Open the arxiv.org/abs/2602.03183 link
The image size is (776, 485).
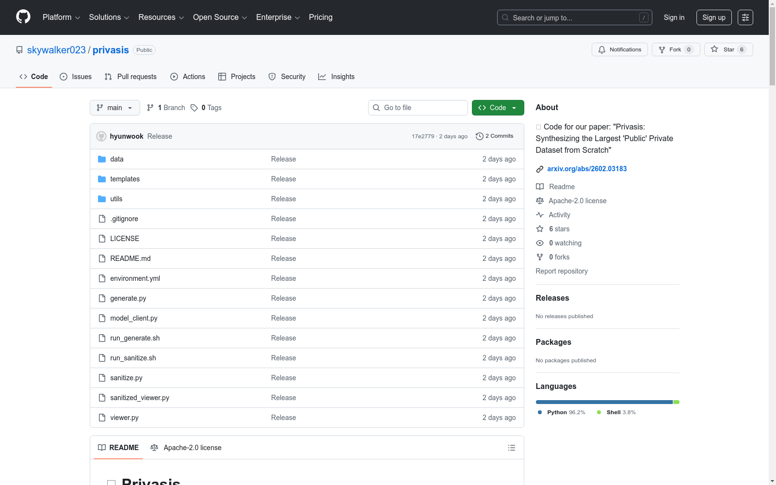587,169
